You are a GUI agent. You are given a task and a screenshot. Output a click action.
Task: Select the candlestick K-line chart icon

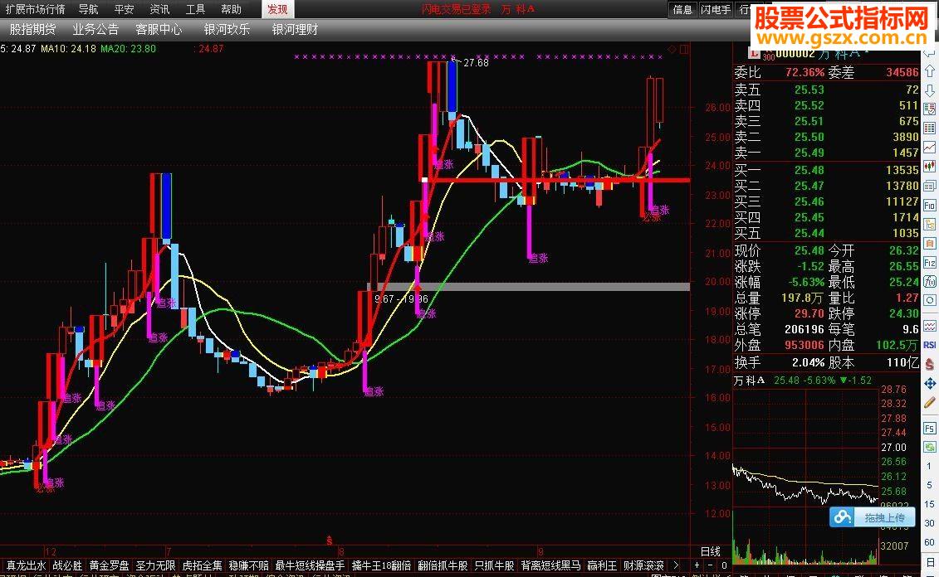coord(929,167)
